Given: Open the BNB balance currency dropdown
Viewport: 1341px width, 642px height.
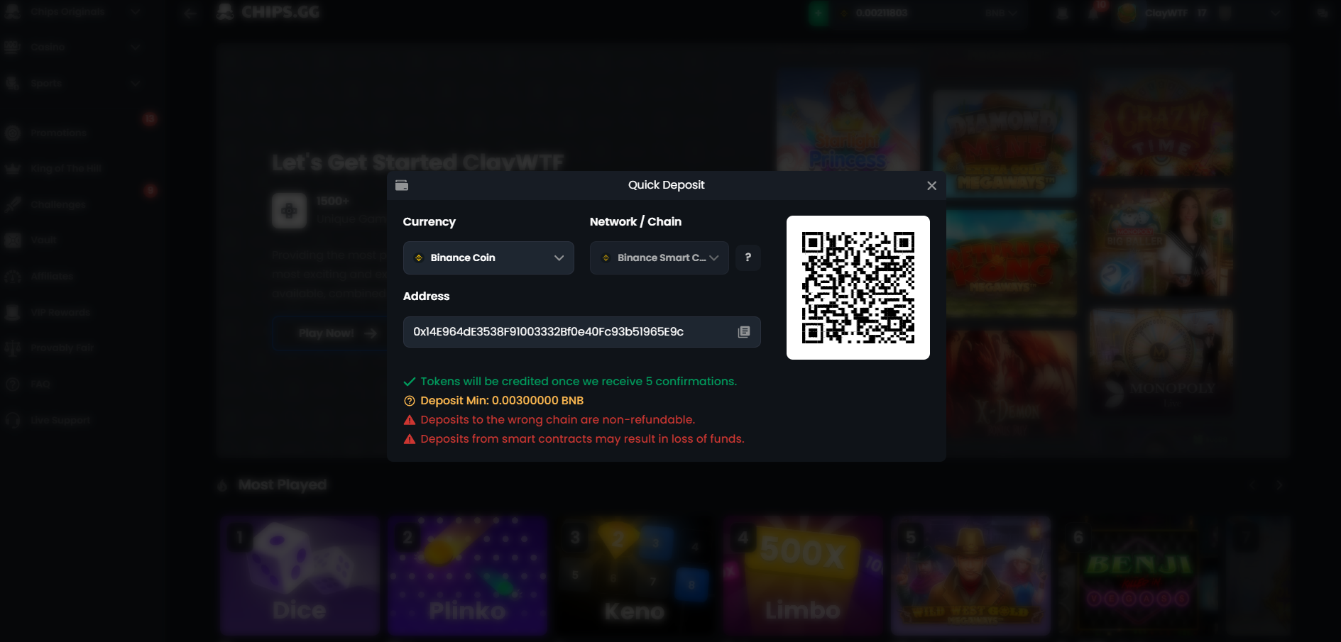Looking at the screenshot, I should 1002,13.
